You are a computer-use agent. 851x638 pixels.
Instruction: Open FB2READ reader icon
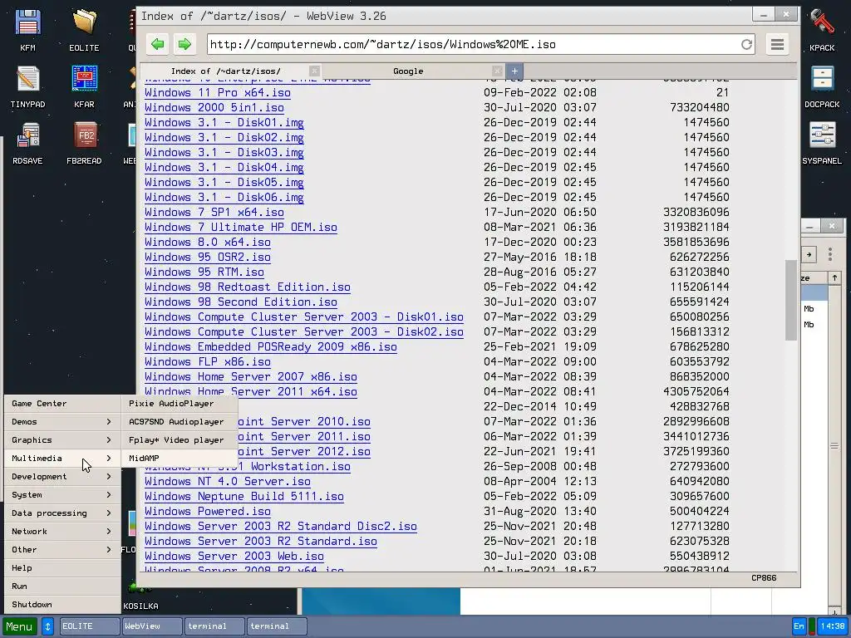(x=84, y=143)
